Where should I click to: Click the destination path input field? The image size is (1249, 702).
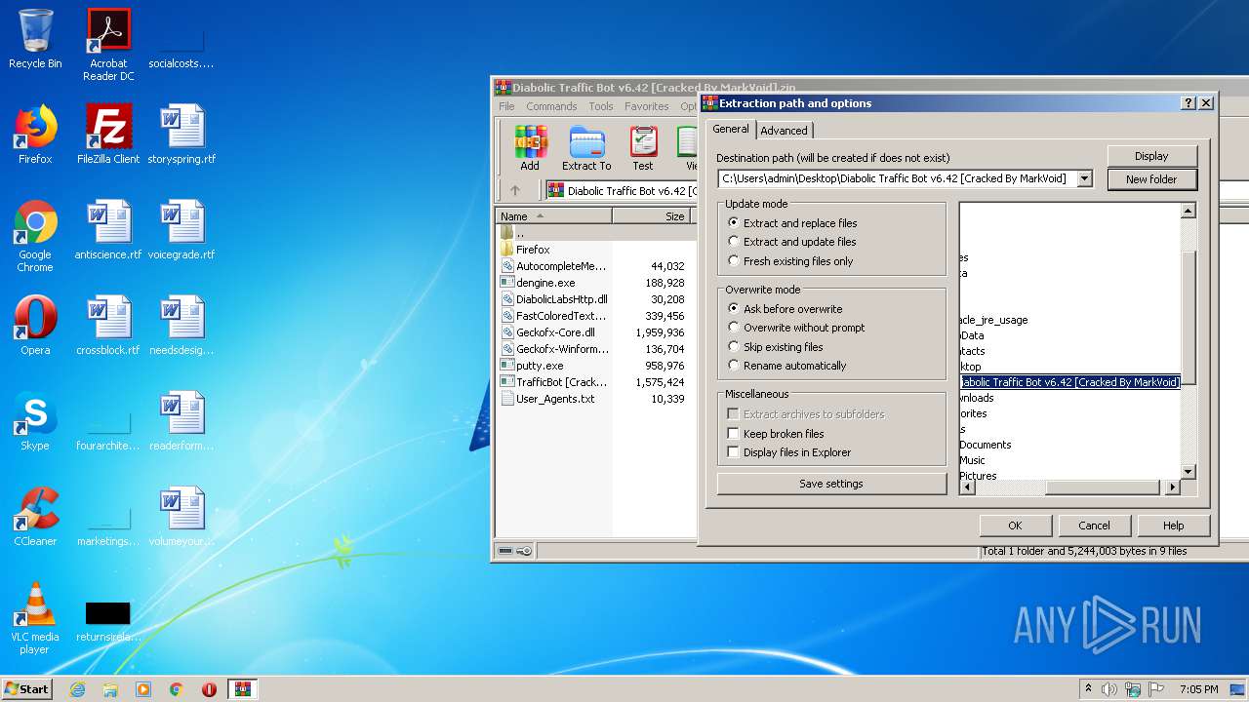(898, 178)
